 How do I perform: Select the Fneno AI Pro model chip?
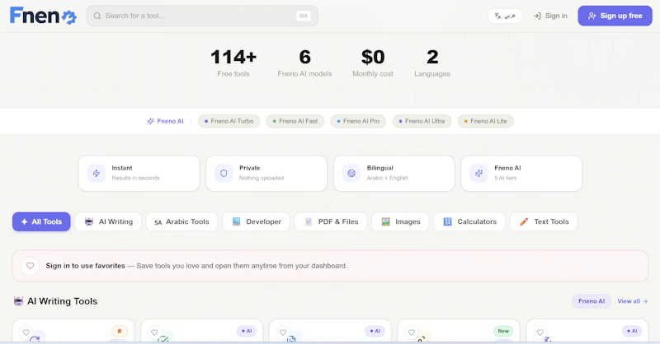pyautogui.click(x=358, y=121)
